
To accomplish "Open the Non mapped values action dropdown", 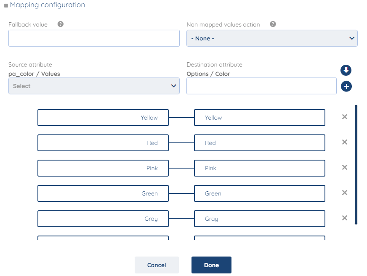I will 272,38.
